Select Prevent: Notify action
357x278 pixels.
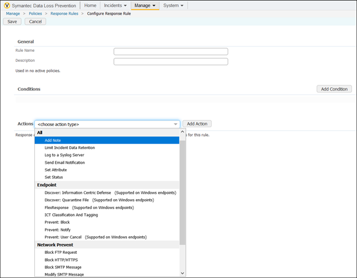click(x=107, y=230)
